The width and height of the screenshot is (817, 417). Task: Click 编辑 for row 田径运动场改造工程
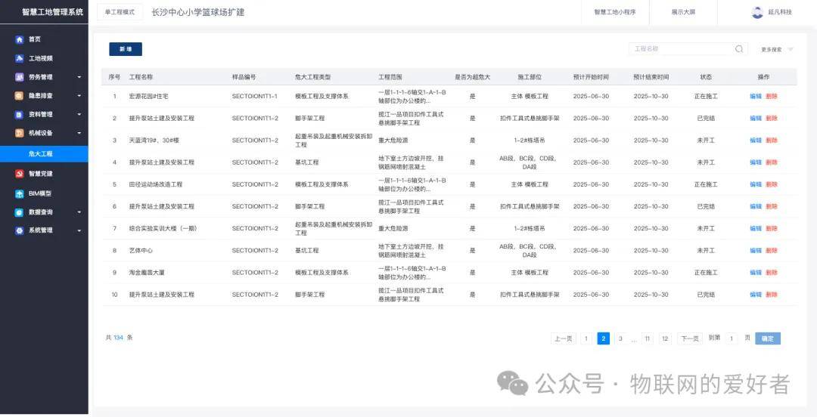click(x=756, y=184)
